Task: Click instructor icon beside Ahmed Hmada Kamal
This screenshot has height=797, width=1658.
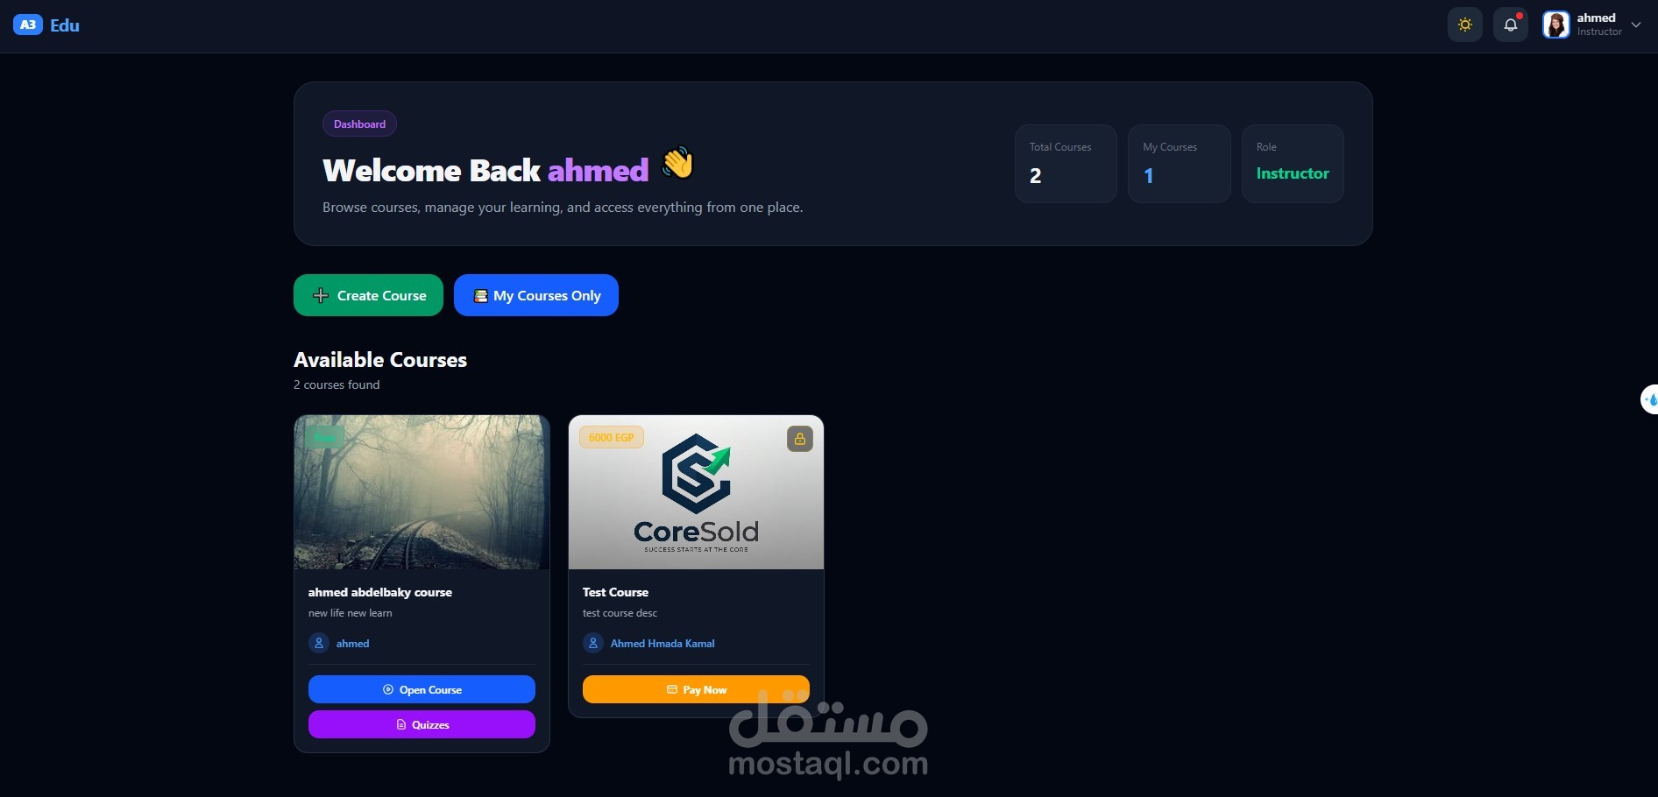Action: point(593,643)
